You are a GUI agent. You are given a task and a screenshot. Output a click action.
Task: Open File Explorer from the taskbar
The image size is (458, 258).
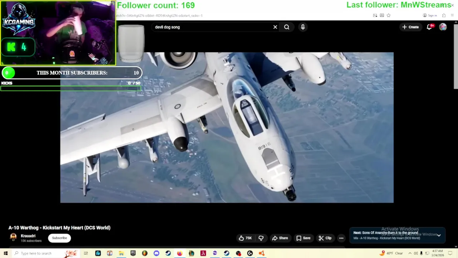tap(121, 253)
